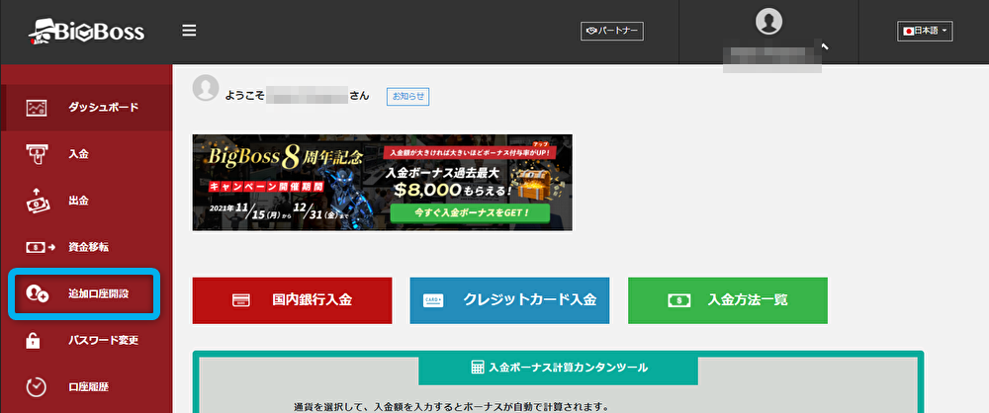Toggle the hamburger sidebar menu
This screenshot has height=413, width=989.
[x=189, y=31]
